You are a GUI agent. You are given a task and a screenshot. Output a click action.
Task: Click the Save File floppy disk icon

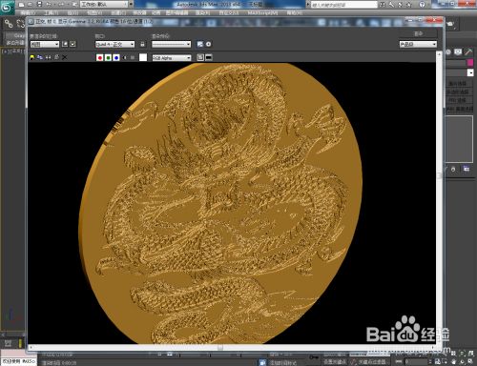(40, 4)
